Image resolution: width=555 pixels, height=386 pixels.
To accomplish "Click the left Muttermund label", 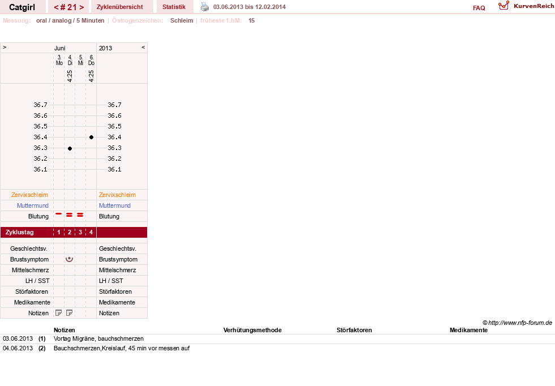I will pos(33,205).
